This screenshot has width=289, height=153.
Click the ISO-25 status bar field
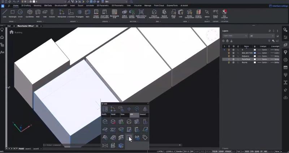186,152
